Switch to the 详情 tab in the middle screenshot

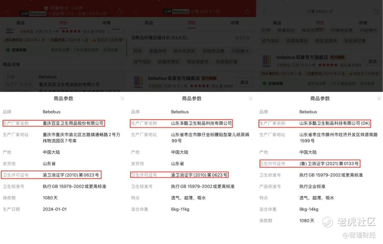coord(234,23)
